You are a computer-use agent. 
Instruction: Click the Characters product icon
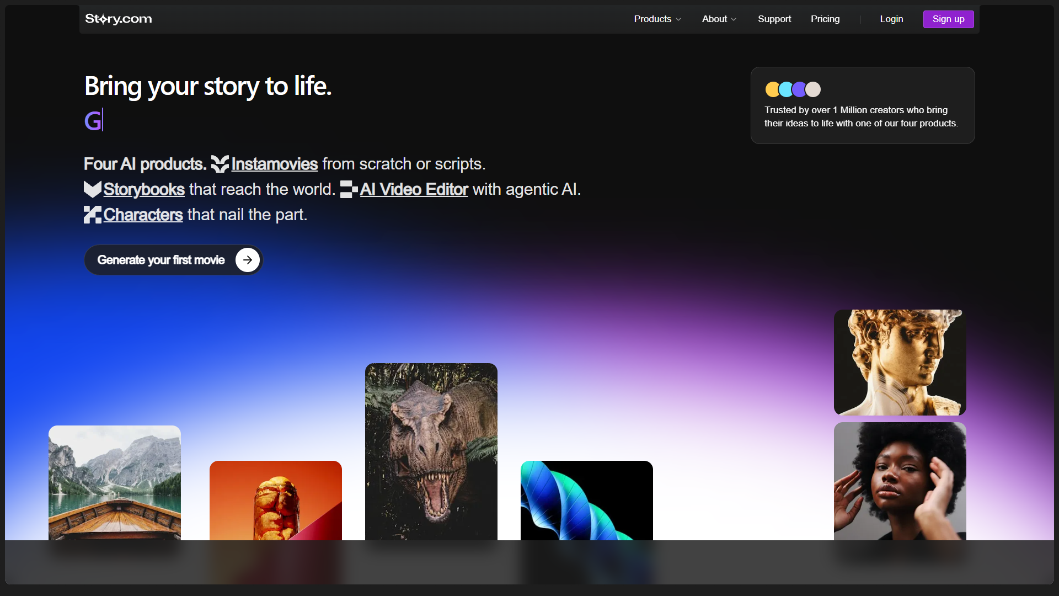pyautogui.click(x=93, y=215)
